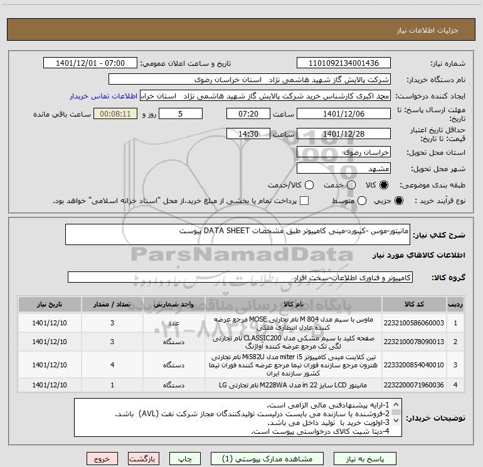The height and width of the screenshot is (467, 483).
Task: Click the تعداد / مقدار column header
Action: point(112,304)
